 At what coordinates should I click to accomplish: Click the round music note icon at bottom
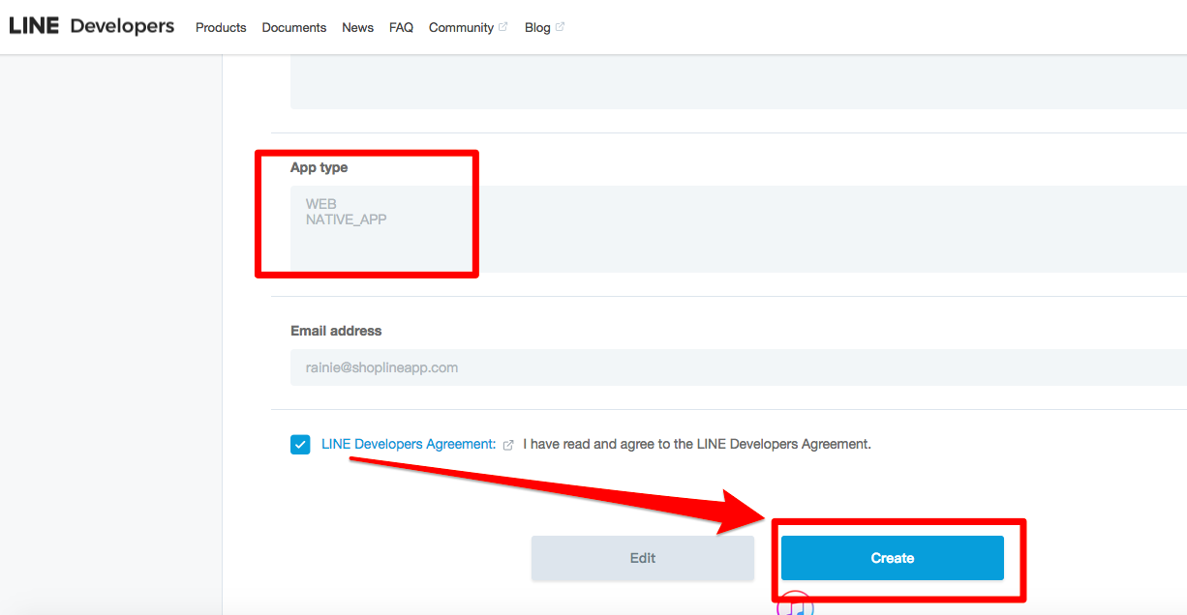point(795,604)
